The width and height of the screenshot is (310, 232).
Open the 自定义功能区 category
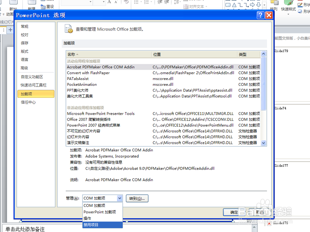point(32,77)
